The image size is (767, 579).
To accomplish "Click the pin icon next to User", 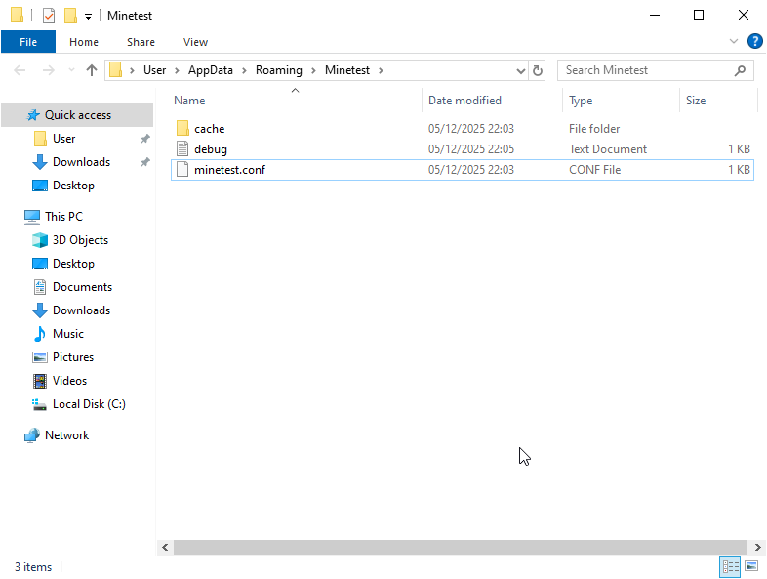I will pyautogui.click(x=144, y=139).
